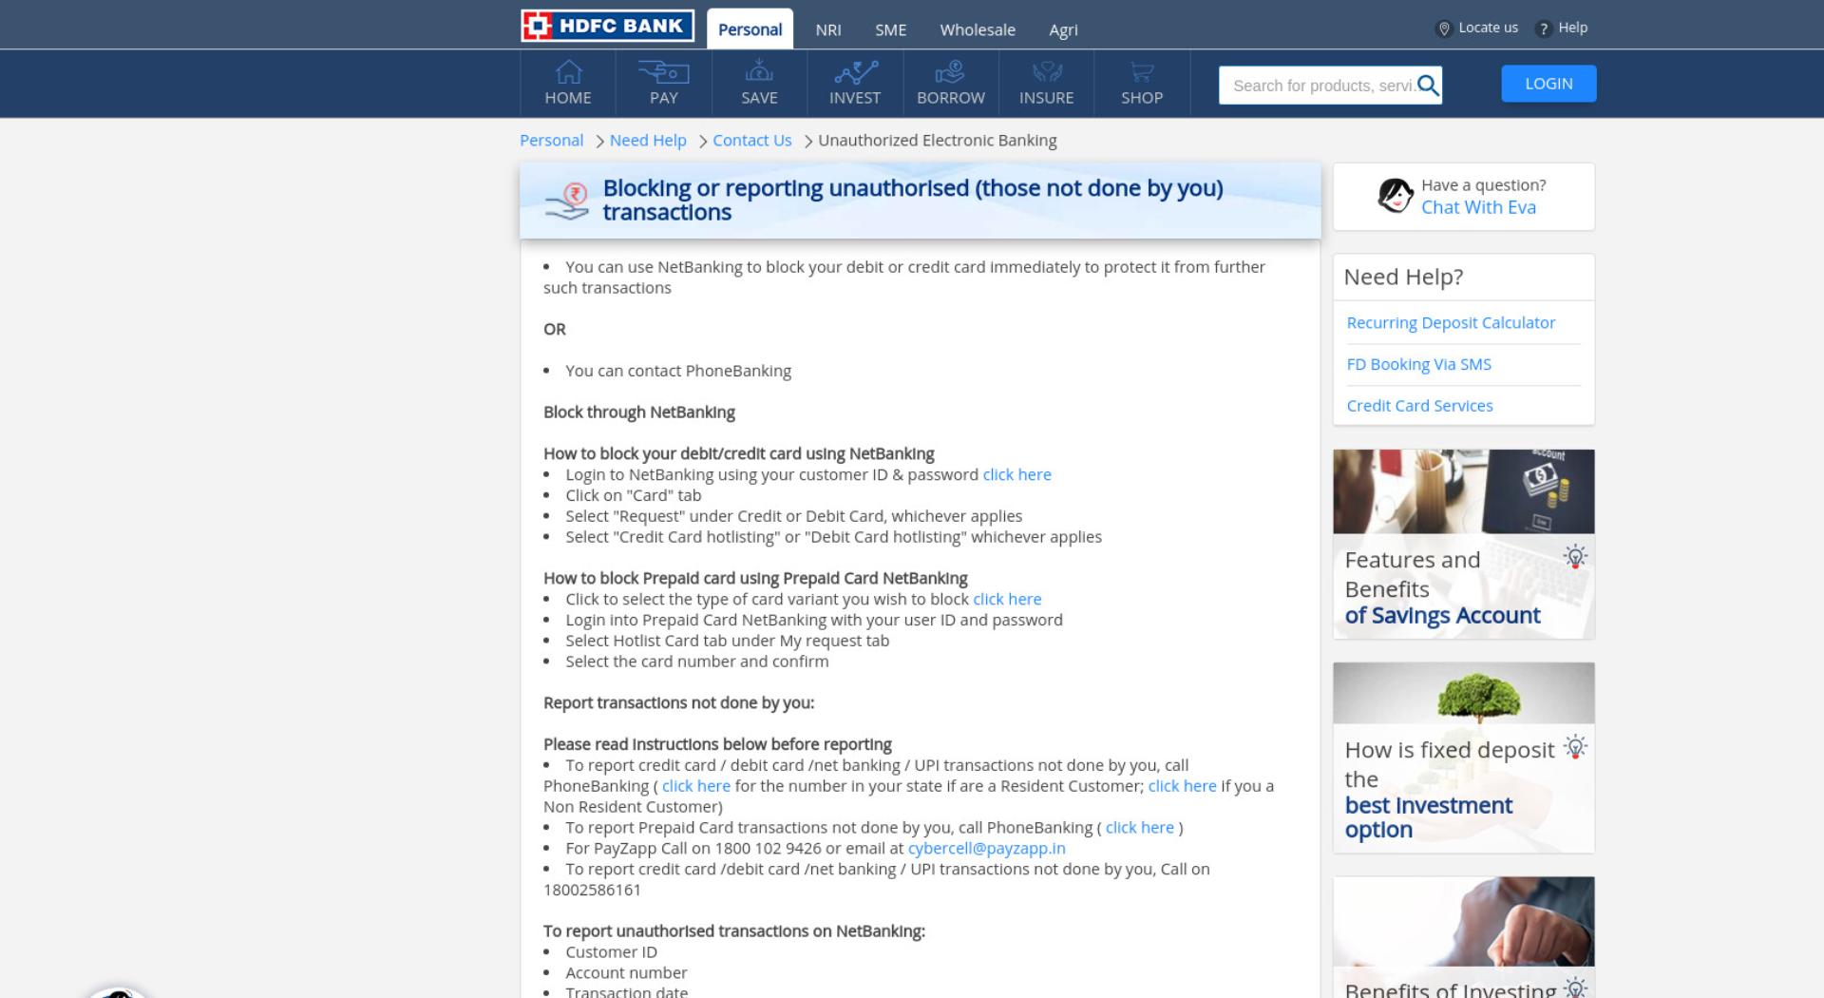
Task: Click the rupee hand icon in page header
Action: coord(567,202)
